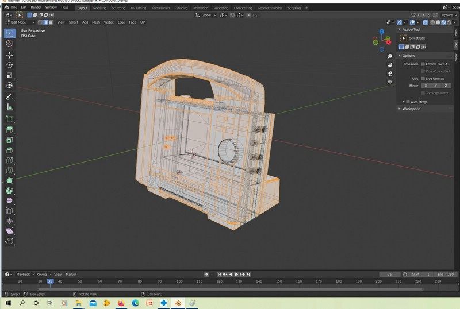The width and height of the screenshot is (460, 309).
Task: Click the pan hand viewport icon
Action: click(x=390, y=65)
